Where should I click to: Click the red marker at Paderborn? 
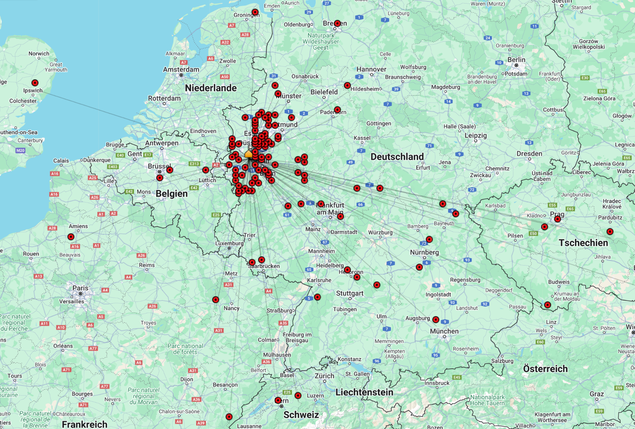pyautogui.click(x=337, y=110)
